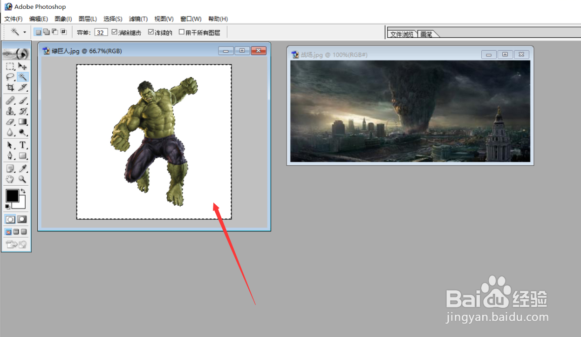Switch to Quick Mask mode

22,219
